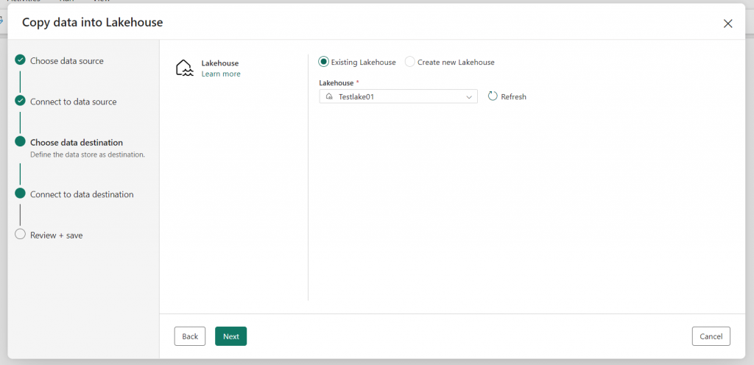Image resolution: width=754 pixels, height=365 pixels.
Task: Click the small lakehouse icon beside Testlake01
Action: click(x=329, y=96)
